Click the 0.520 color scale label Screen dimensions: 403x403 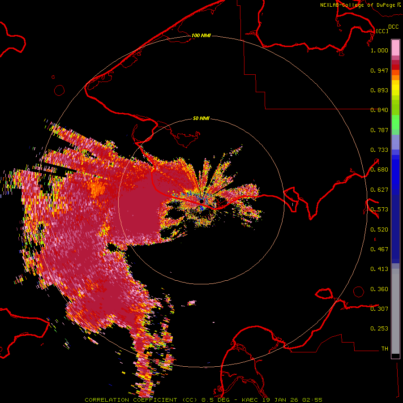tap(379, 230)
